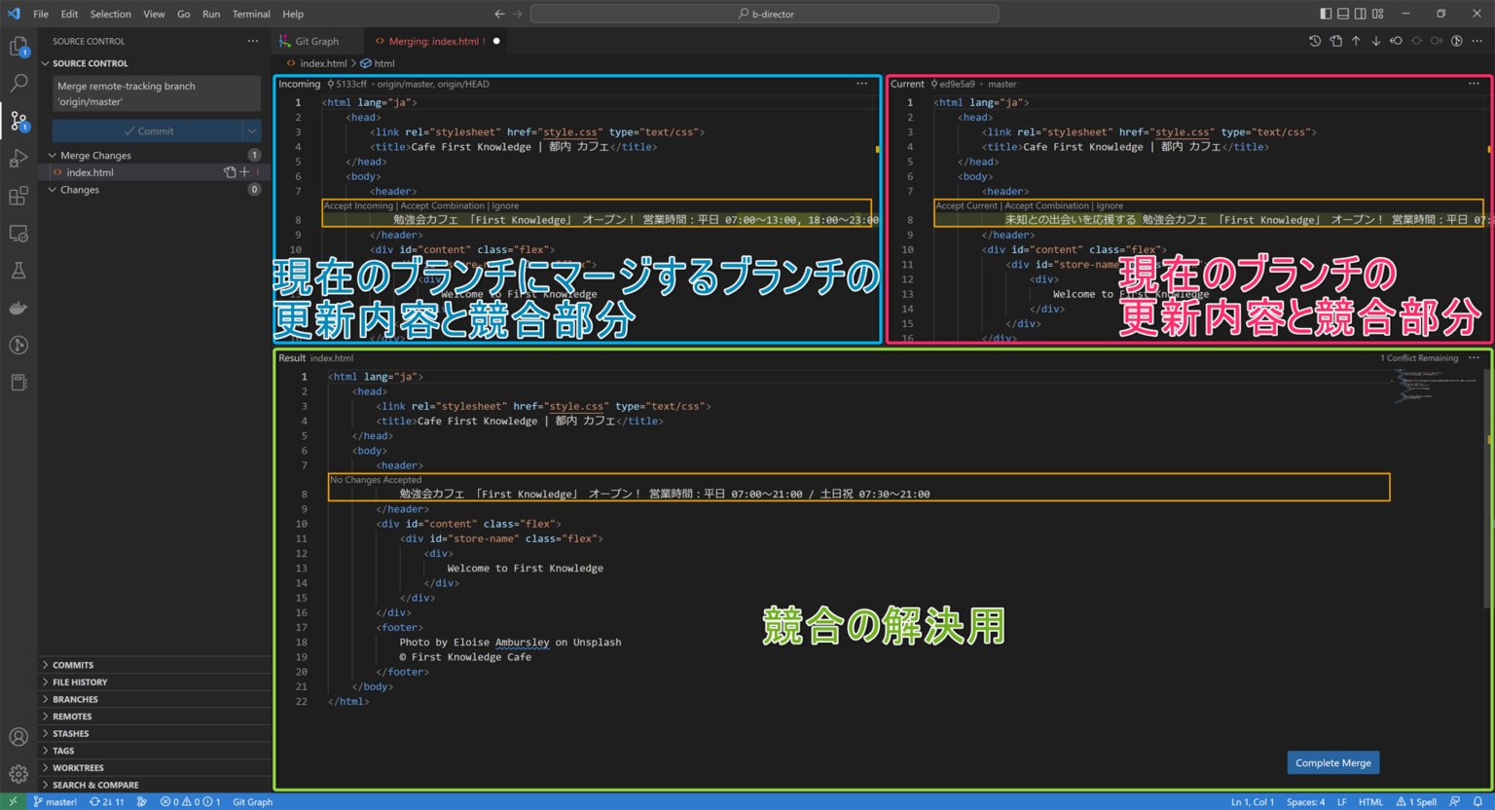Open the Commit button dropdown arrow

click(x=252, y=131)
